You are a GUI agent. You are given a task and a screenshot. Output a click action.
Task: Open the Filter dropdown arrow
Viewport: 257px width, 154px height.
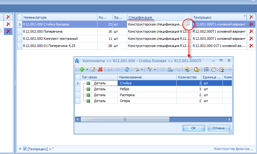(155, 69)
